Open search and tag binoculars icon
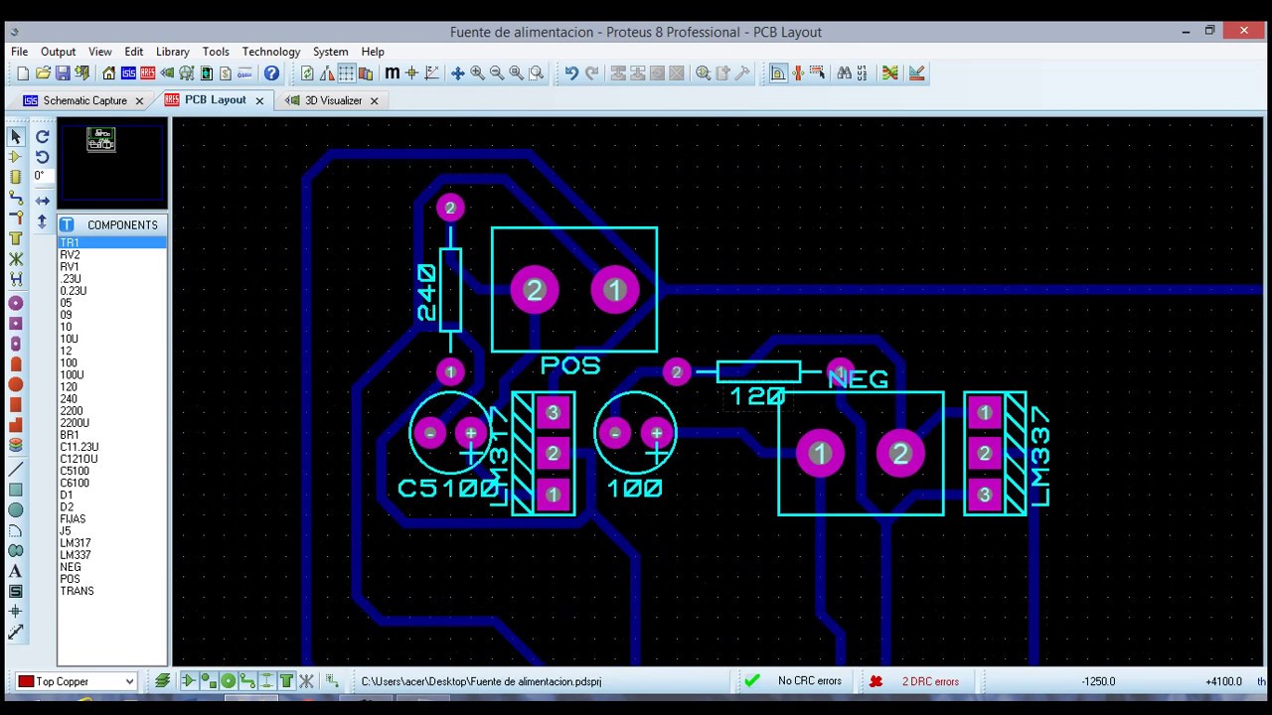The height and width of the screenshot is (715, 1272). click(x=844, y=73)
